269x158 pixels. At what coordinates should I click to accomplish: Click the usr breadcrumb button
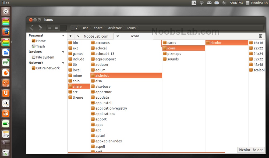point(86,28)
